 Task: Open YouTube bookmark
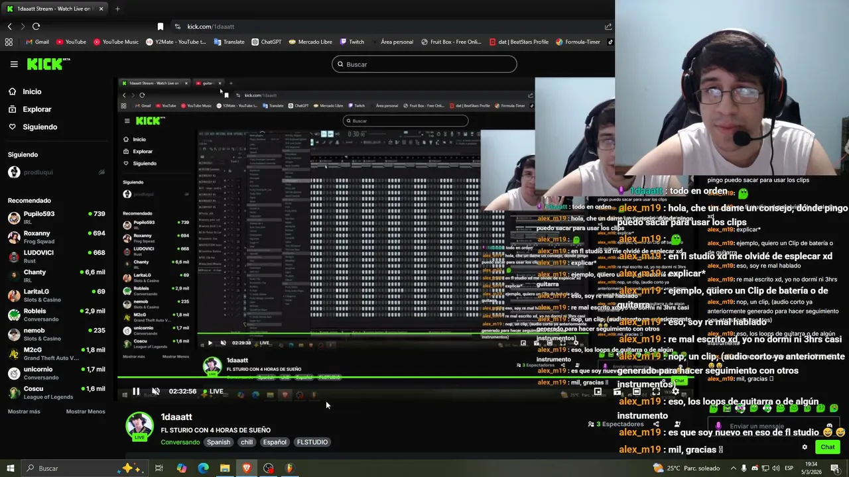pyautogui.click(x=71, y=42)
